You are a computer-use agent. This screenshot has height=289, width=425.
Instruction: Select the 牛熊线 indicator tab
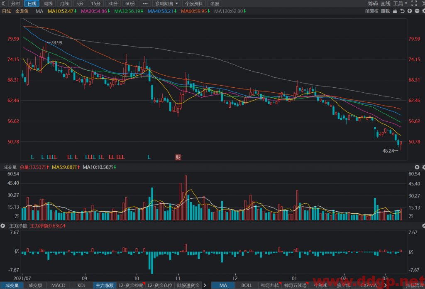point(320,286)
